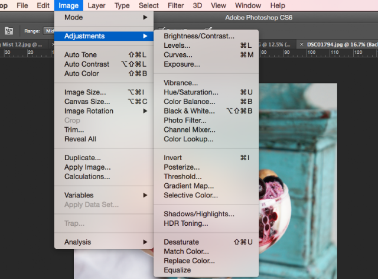Switch to the Mist 12.jpg tab
The height and width of the screenshot is (279, 378).
click(22, 44)
